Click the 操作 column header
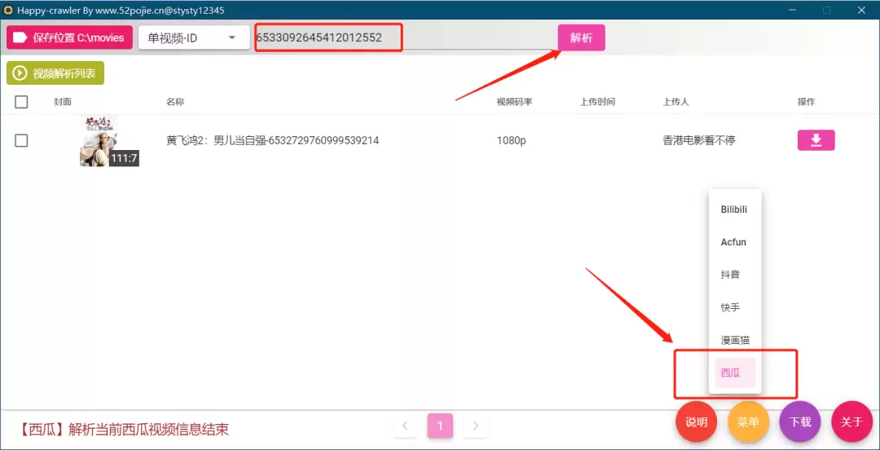880x450 pixels. 807,102
